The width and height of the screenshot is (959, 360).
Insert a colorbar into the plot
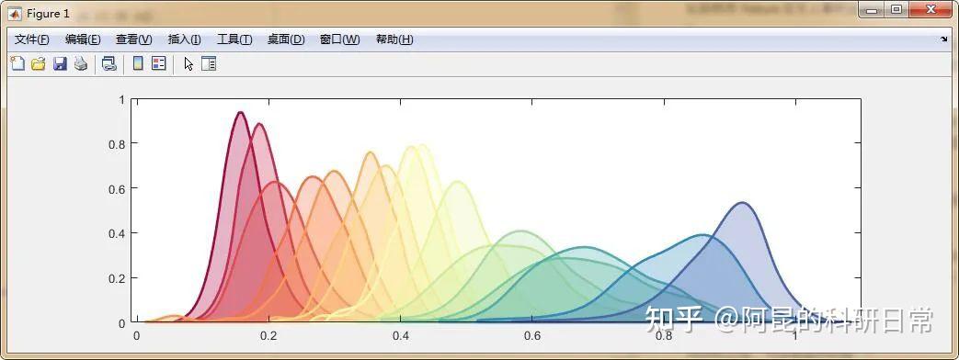pyautogui.click(x=138, y=63)
